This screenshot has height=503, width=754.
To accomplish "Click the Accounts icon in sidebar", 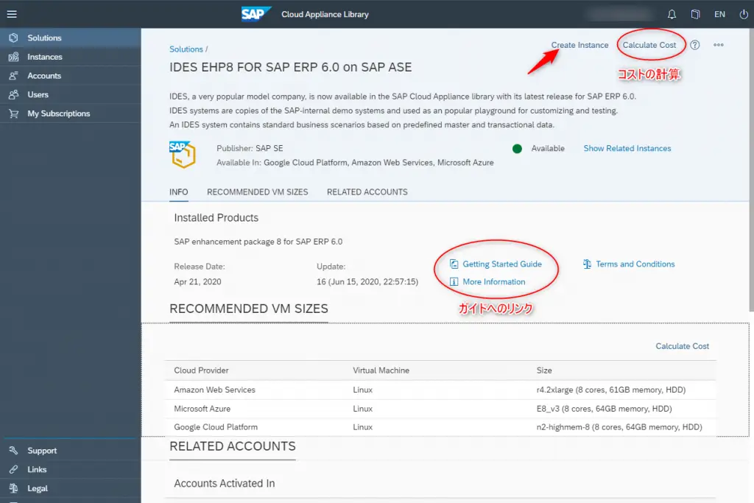I will click(x=13, y=76).
